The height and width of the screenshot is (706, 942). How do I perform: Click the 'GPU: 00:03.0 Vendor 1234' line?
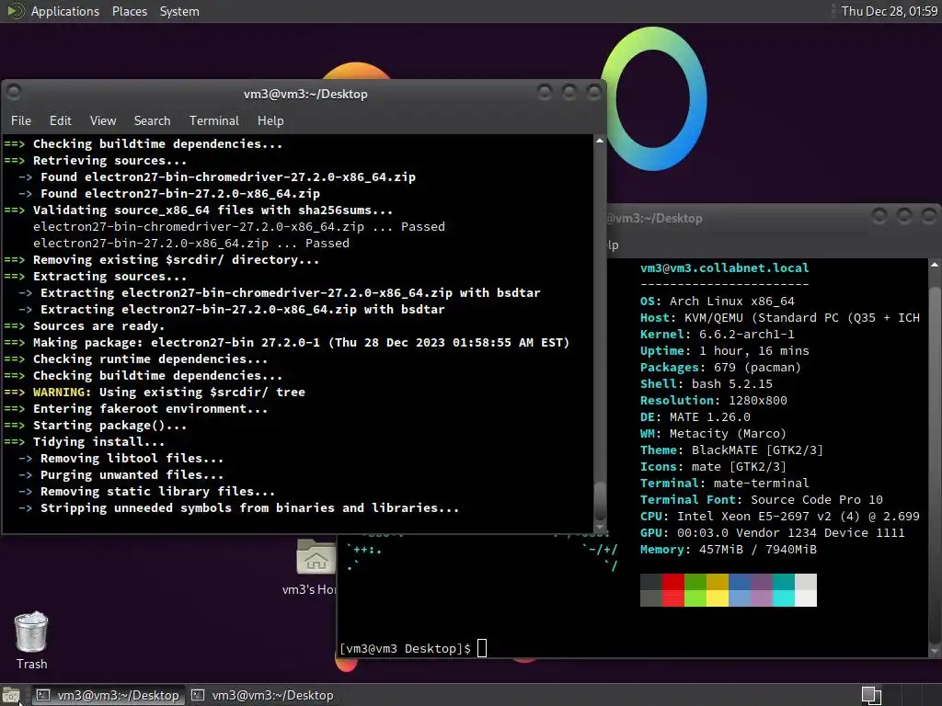click(x=772, y=532)
